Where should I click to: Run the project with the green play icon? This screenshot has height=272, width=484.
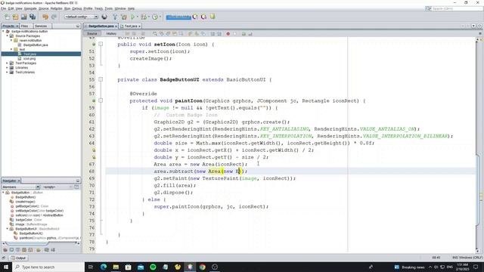click(x=133, y=17)
